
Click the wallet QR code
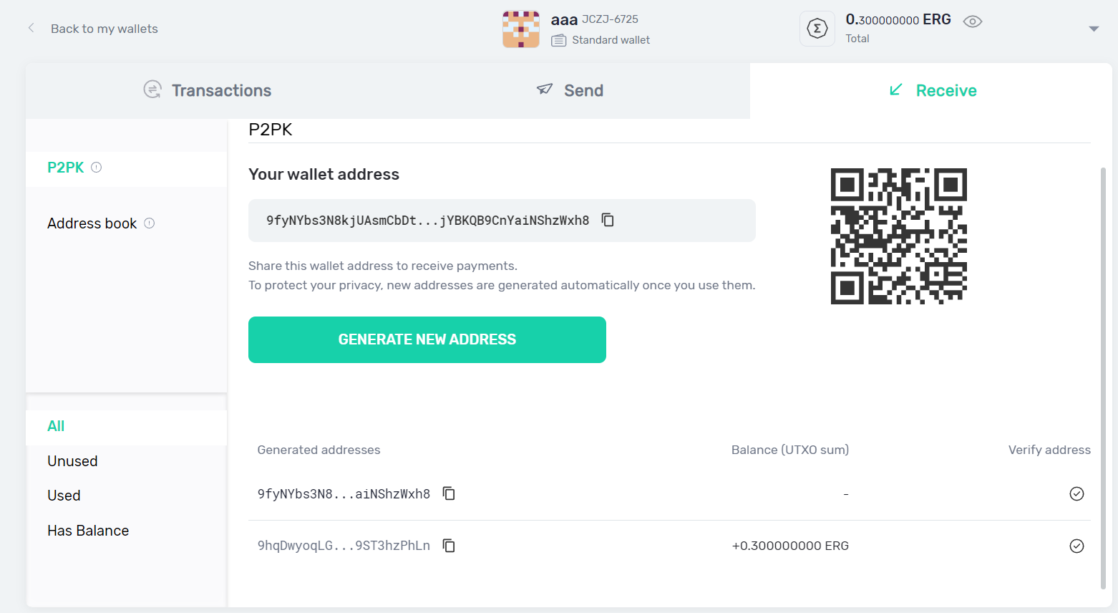point(898,236)
